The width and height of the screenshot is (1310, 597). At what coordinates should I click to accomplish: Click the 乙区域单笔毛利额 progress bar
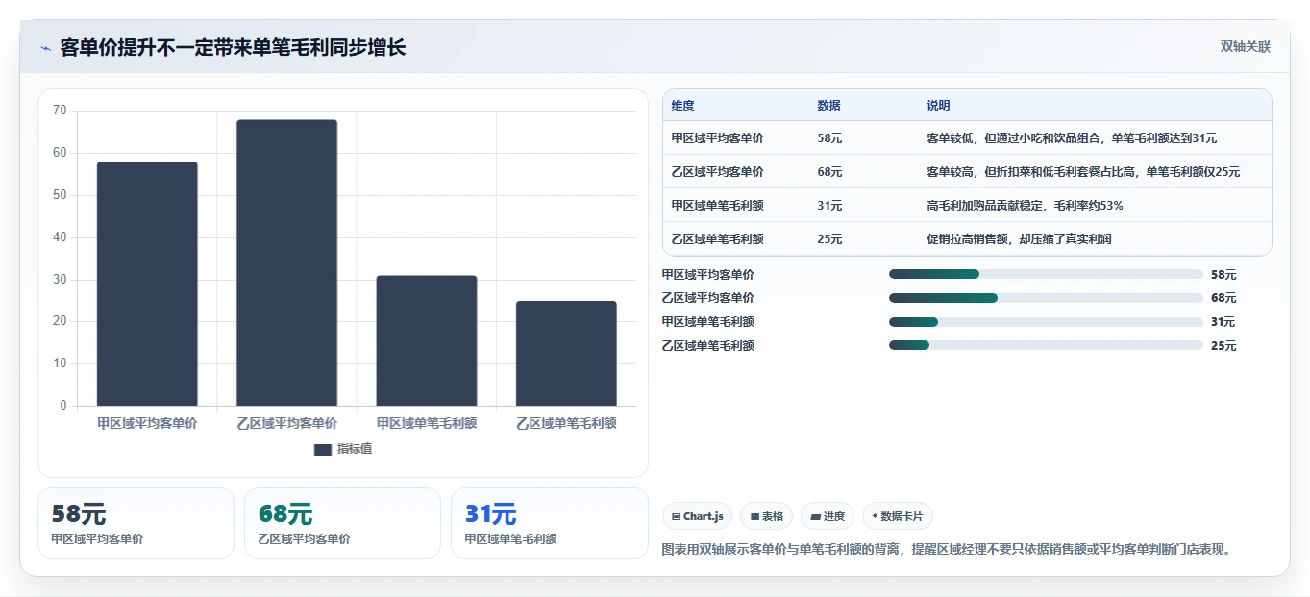point(1046,345)
